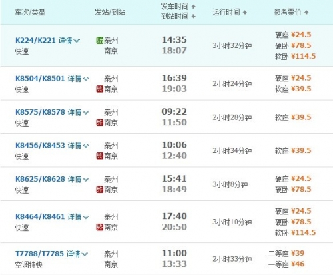
Task: Select the 14:35 departure row
Action: 166,45
